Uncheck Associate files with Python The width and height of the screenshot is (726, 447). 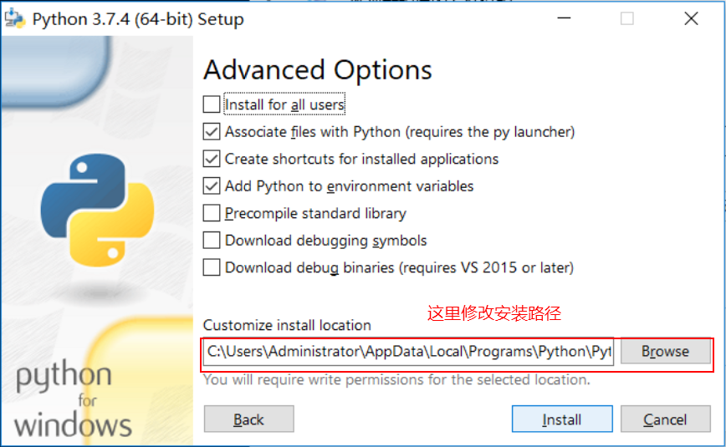pos(212,131)
